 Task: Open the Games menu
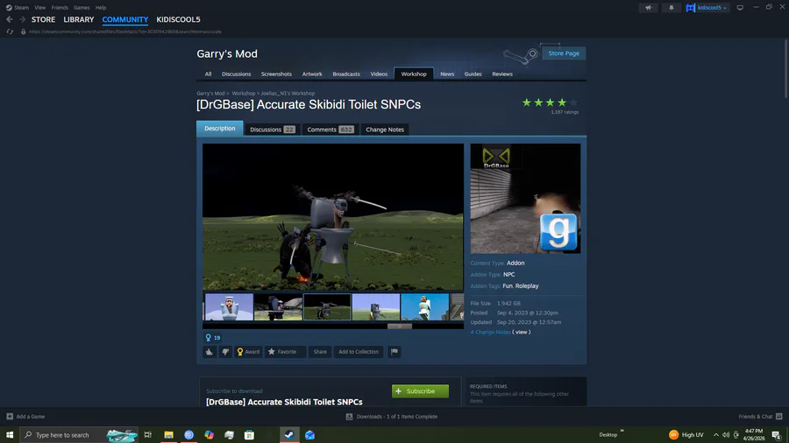pyautogui.click(x=82, y=8)
